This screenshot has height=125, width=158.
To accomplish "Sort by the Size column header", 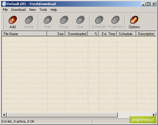I will click(x=56, y=34).
